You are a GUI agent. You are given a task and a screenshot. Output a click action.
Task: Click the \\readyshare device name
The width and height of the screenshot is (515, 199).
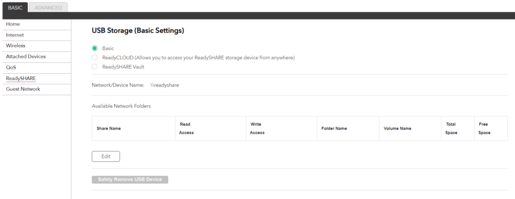tap(164, 85)
